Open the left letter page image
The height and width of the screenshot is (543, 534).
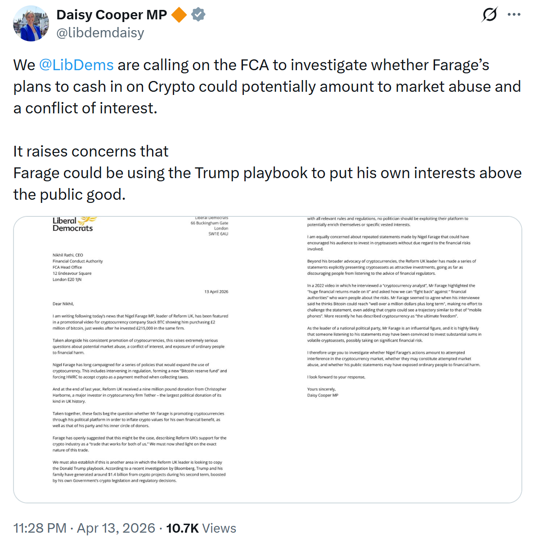click(140, 360)
